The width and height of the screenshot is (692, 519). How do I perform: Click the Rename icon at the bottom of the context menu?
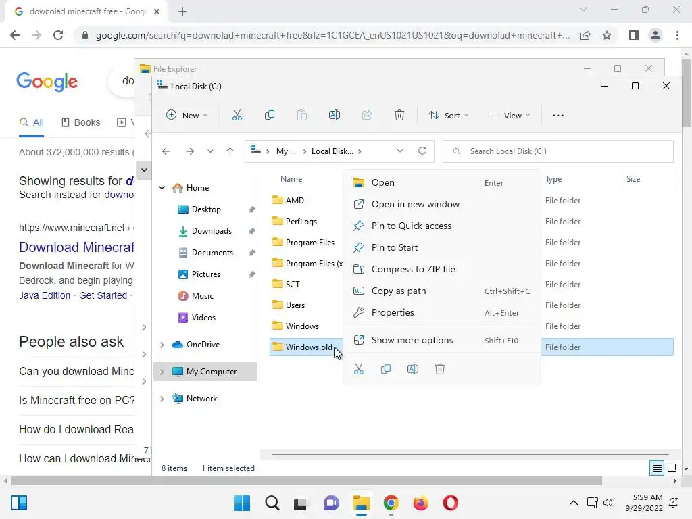tap(413, 369)
